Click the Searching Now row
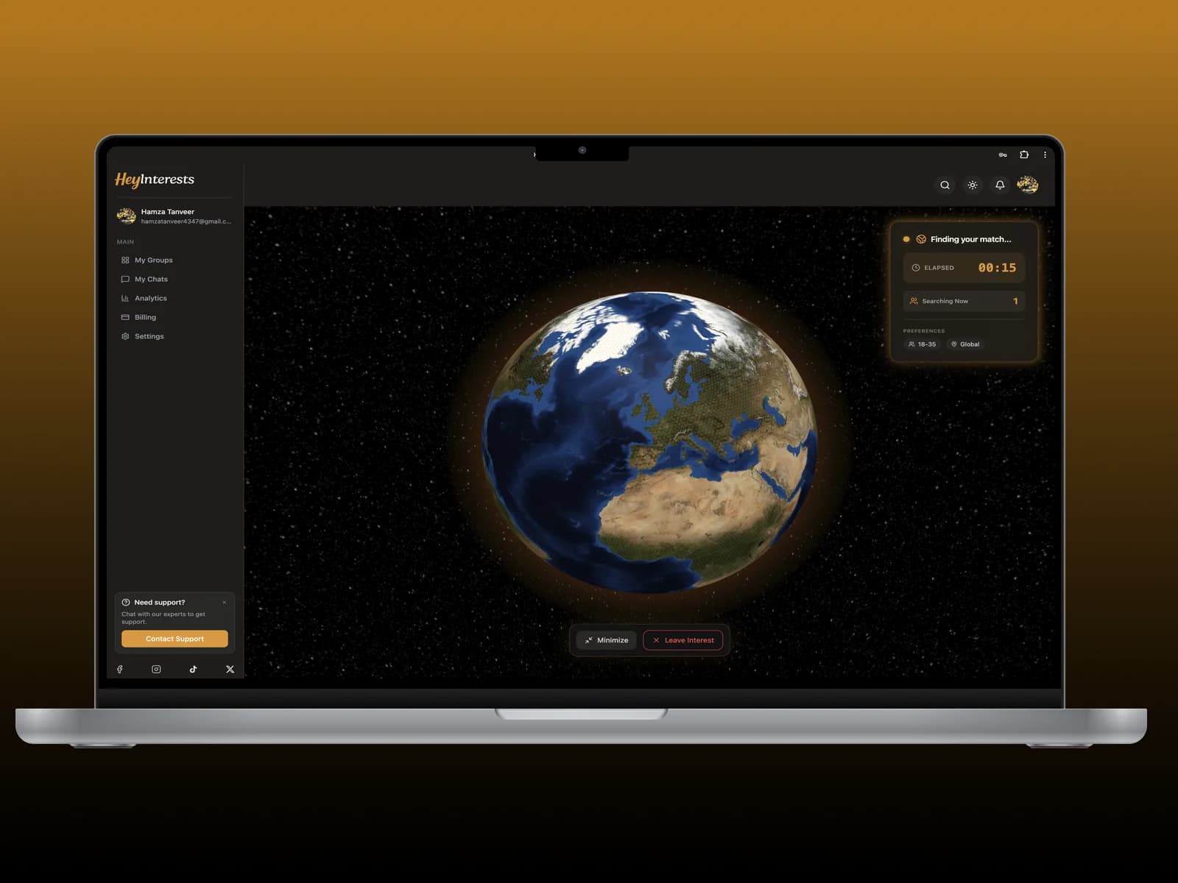The height and width of the screenshot is (883, 1178). coord(964,302)
